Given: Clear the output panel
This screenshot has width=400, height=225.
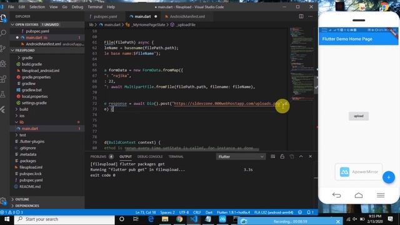Looking at the screenshot, I should point(272,156).
